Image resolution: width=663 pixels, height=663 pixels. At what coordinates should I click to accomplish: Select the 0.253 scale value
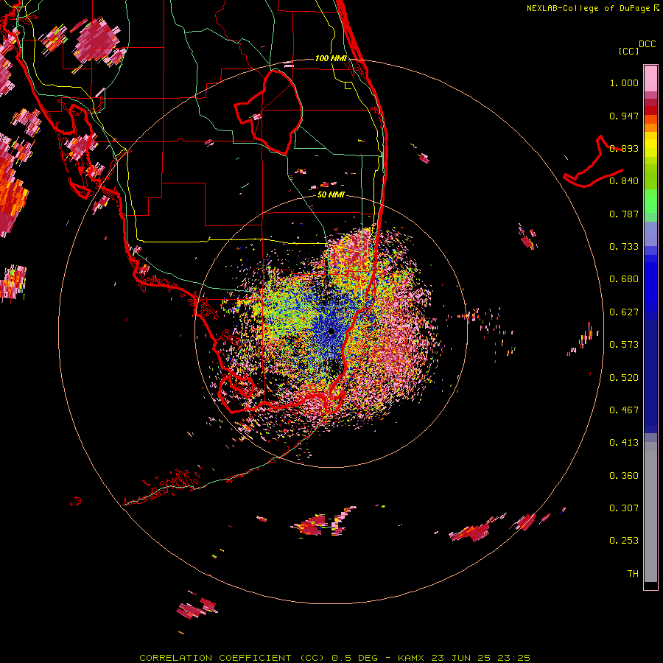[624, 541]
